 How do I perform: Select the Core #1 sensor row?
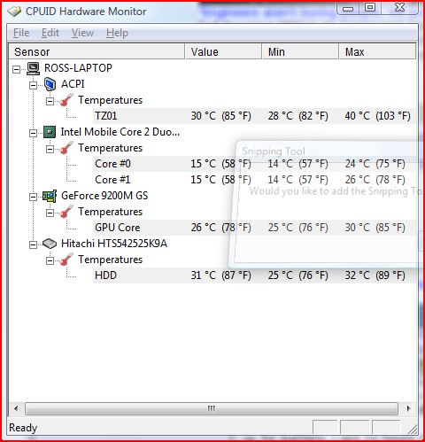click(255, 180)
